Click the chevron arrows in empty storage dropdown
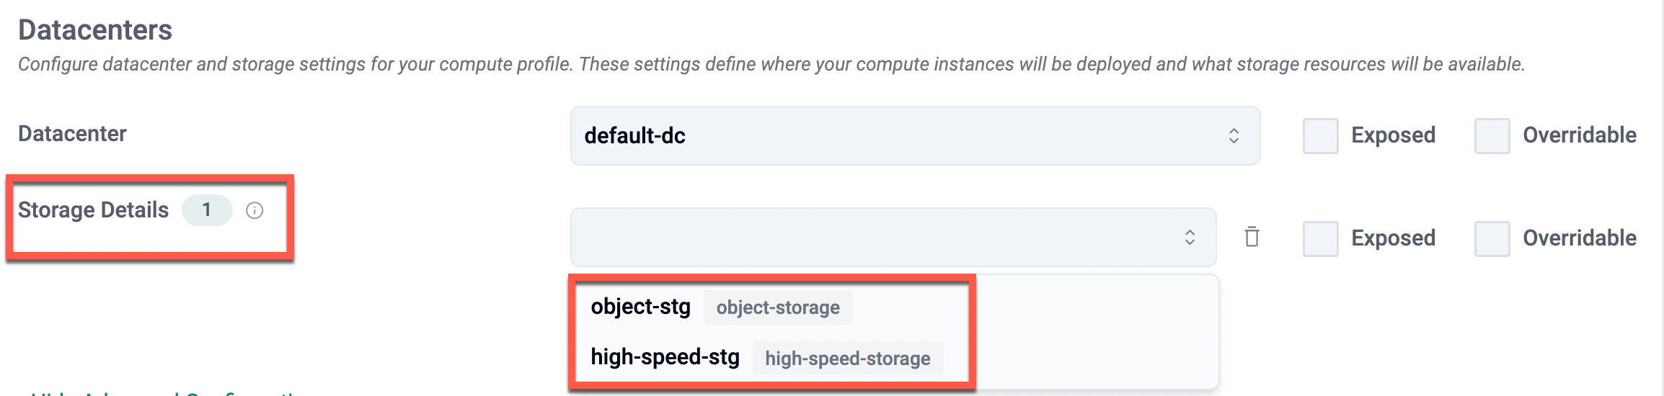Image resolution: width=1664 pixels, height=396 pixels. tap(1190, 238)
